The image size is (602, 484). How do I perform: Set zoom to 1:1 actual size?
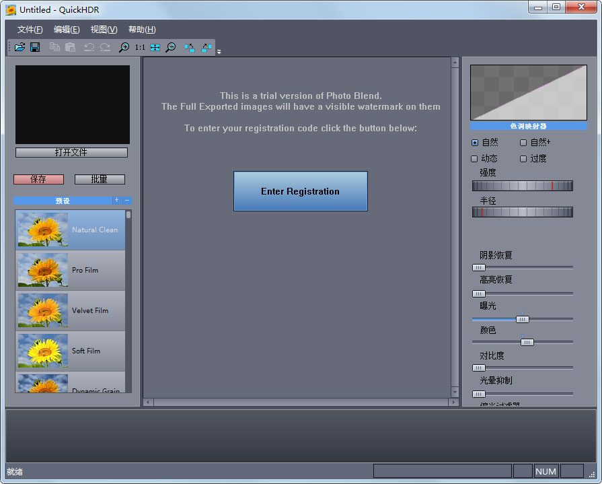[x=140, y=47]
